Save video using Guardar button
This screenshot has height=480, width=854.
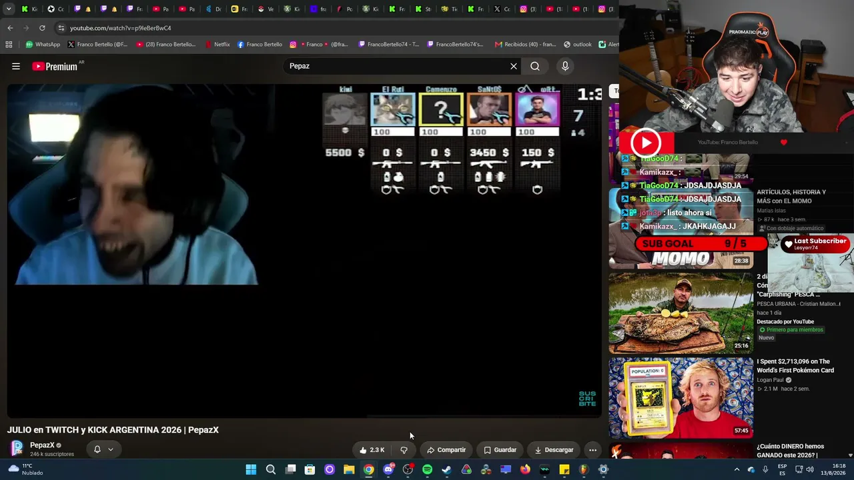coord(500,450)
